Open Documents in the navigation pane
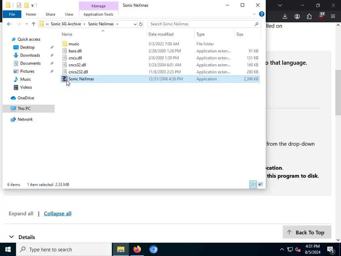Image resolution: width=341 pixels, height=256 pixels. point(30,63)
